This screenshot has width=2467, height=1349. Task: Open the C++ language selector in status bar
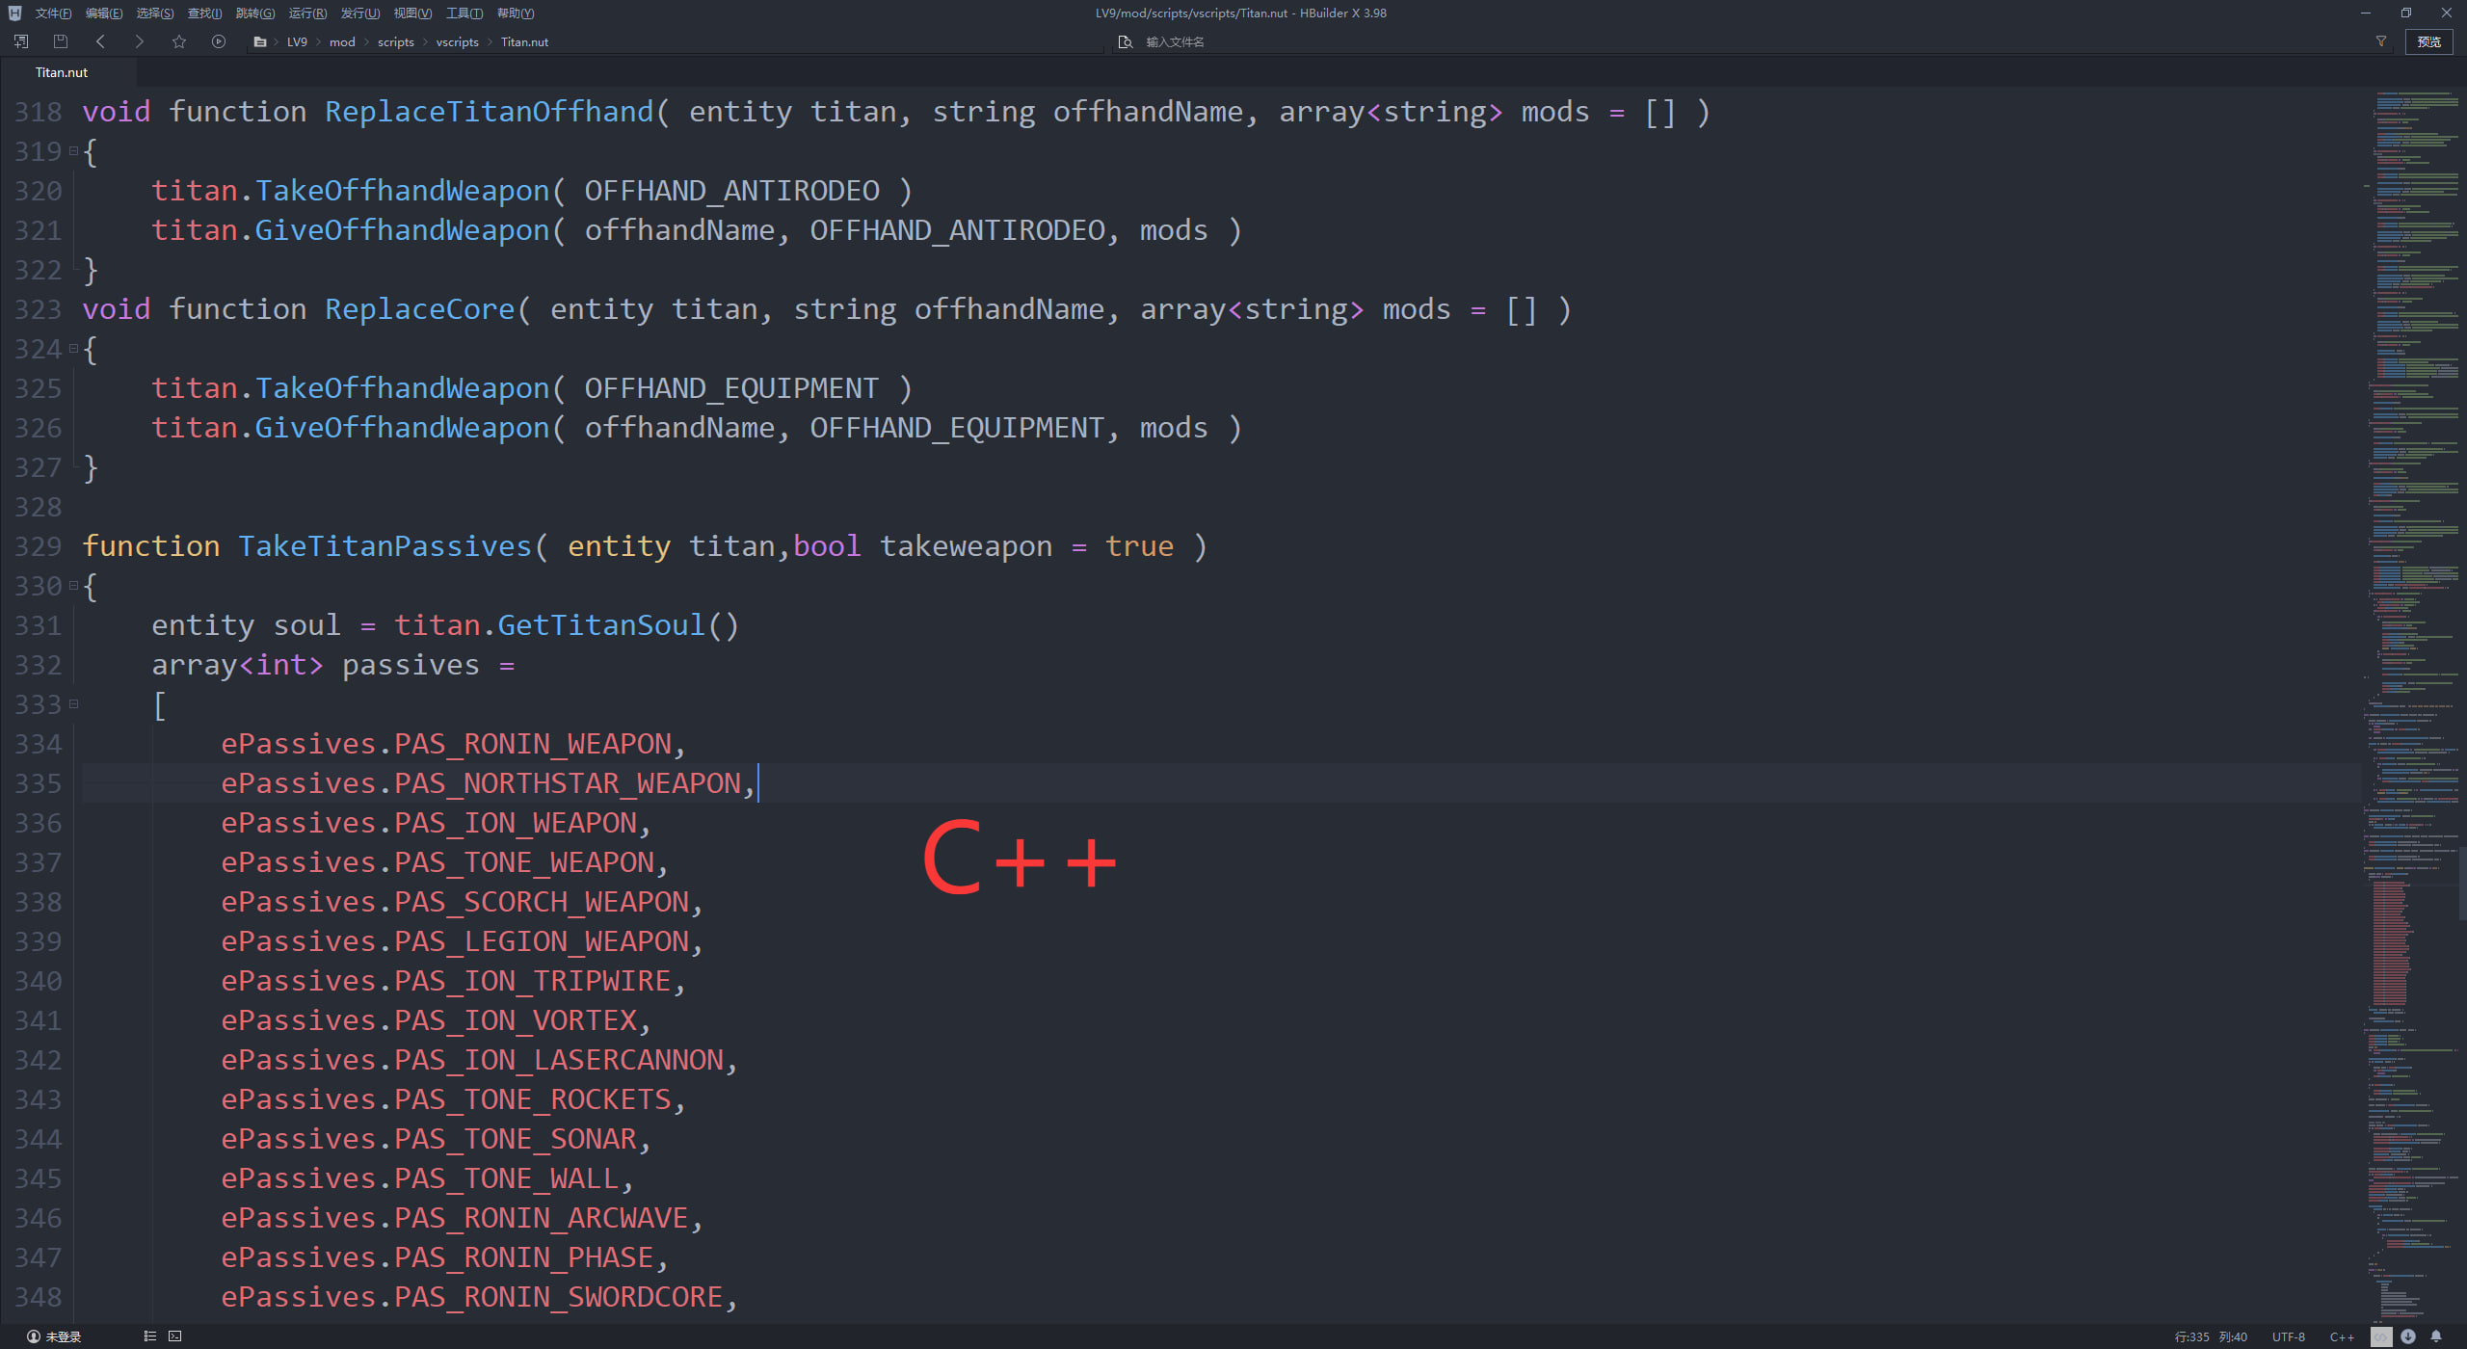[2342, 1336]
